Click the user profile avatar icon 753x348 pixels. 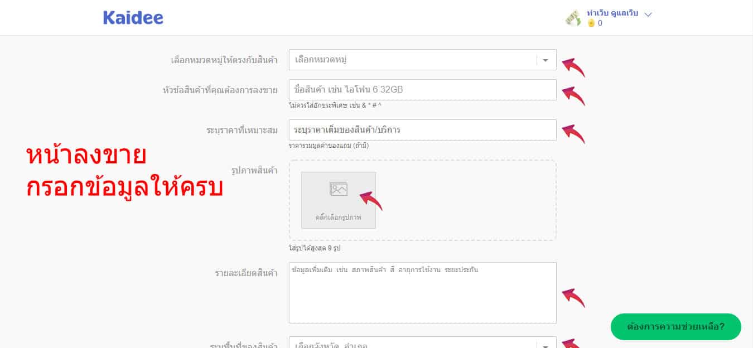pyautogui.click(x=573, y=18)
